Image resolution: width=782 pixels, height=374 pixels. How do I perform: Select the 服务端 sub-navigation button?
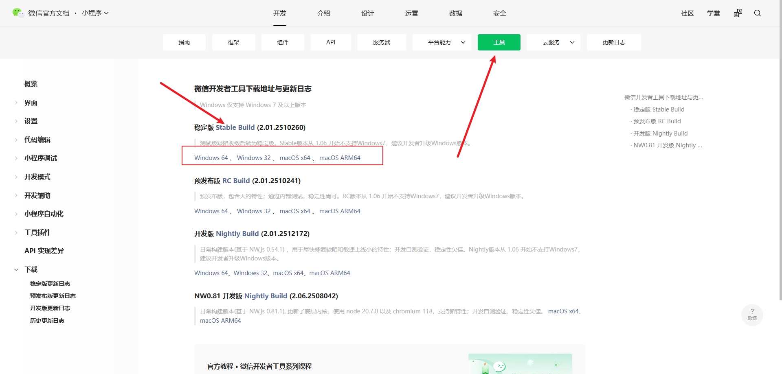(382, 42)
